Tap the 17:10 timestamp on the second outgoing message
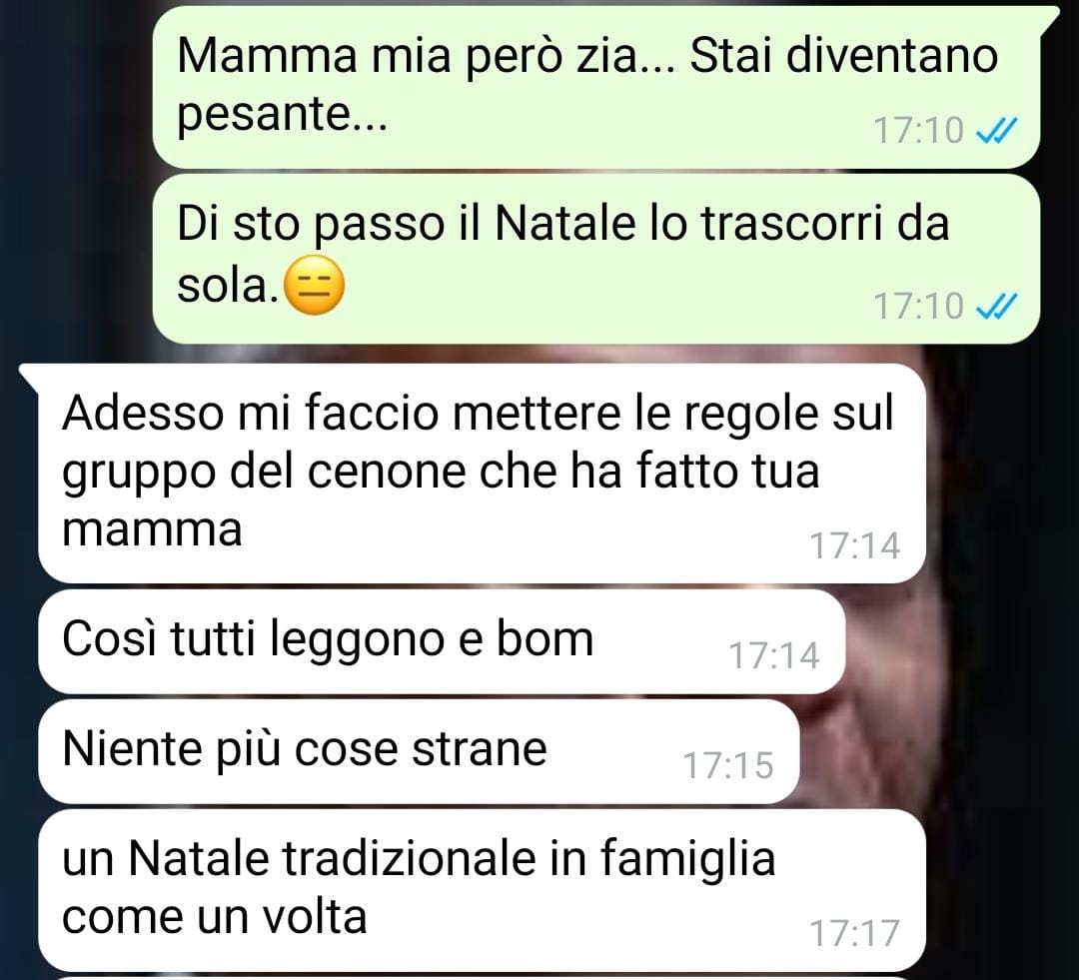 tap(918, 307)
